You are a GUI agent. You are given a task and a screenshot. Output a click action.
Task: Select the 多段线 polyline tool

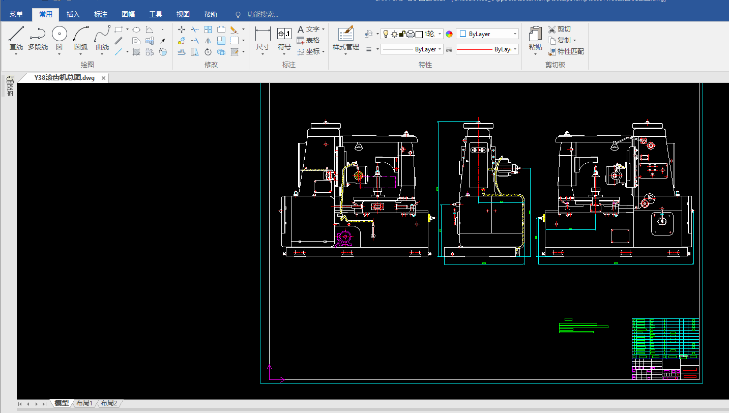38,39
